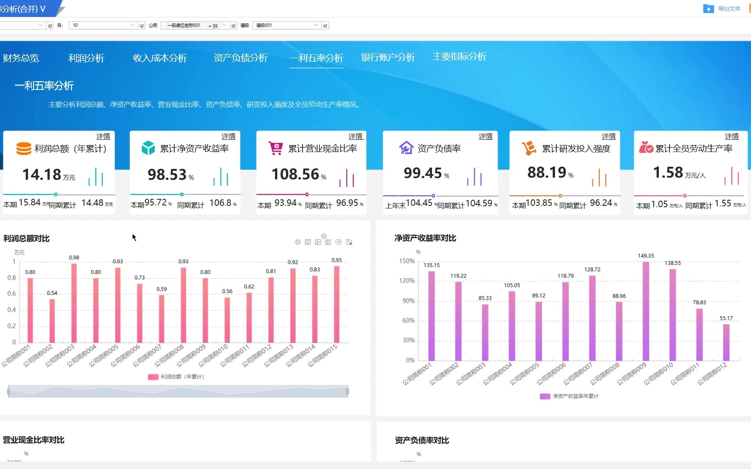Switch to the 利润分析 tab
Image resolution: width=751 pixels, height=469 pixels.
pos(86,58)
